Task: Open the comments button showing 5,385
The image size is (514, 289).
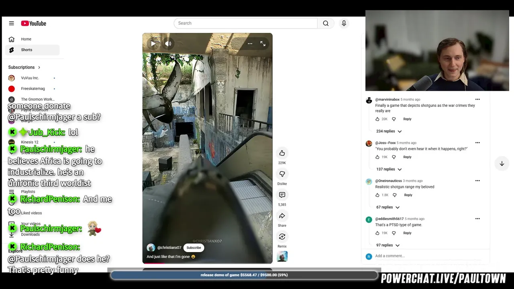Action: point(282,195)
